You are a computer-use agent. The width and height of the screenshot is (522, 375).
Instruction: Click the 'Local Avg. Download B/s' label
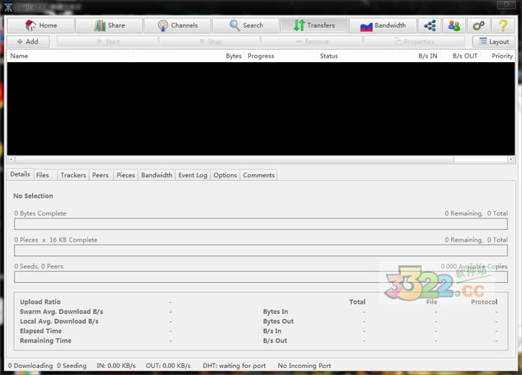click(x=59, y=321)
